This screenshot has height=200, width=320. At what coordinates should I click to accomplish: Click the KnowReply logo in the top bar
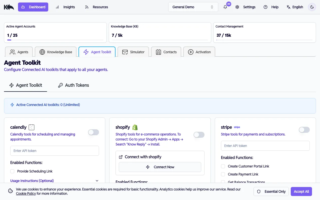pyautogui.click(x=9, y=7)
